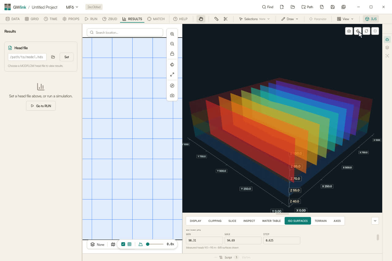The height and width of the screenshot is (261, 392).
Task: Create a new file via top-bar icon
Action: pos(282,7)
